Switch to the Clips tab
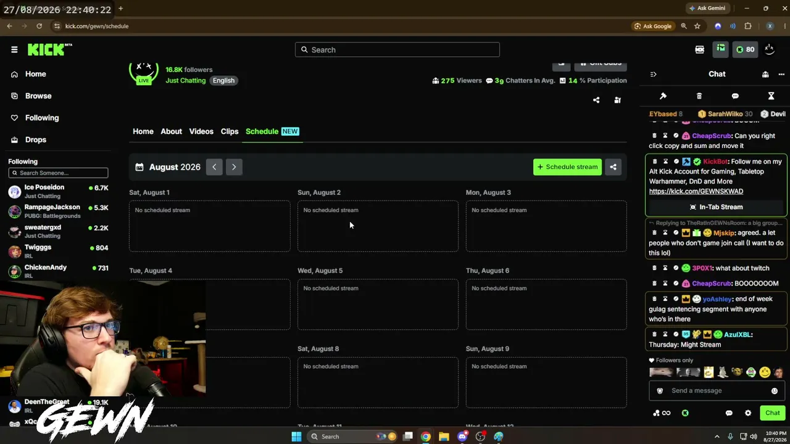 230,131
